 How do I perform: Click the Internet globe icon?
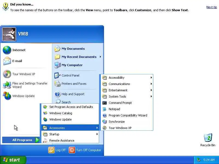[x=7, y=50]
